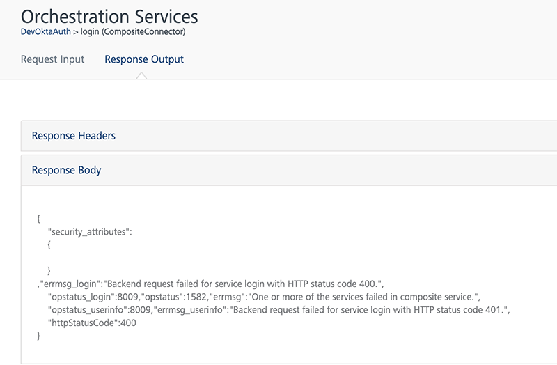The image size is (557, 365).
Task: Click the active tab pointer below Response Output
Action: click(x=142, y=75)
